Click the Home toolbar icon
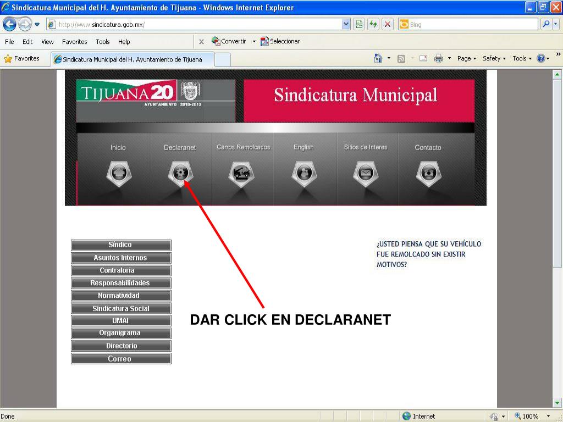563x422 pixels. (378, 58)
